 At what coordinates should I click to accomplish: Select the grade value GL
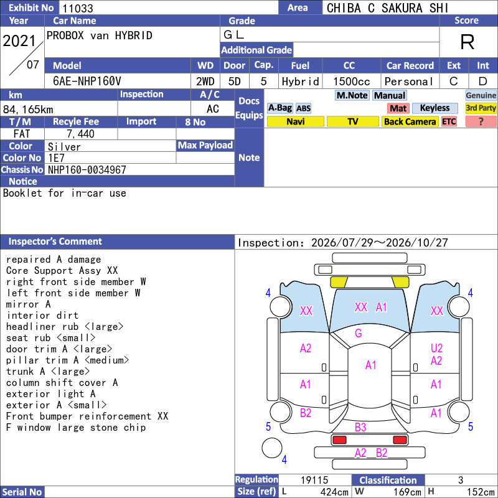tap(234, 35)
